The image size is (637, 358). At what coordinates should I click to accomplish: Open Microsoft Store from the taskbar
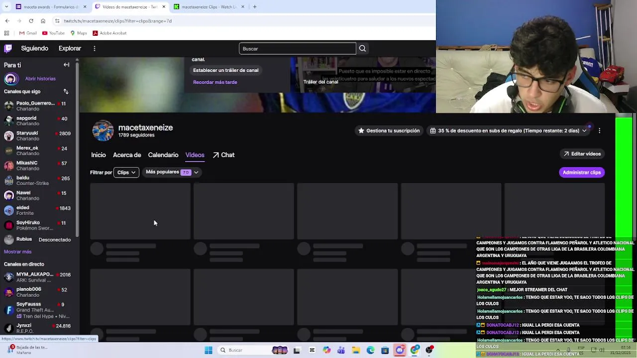pos(385,350)
